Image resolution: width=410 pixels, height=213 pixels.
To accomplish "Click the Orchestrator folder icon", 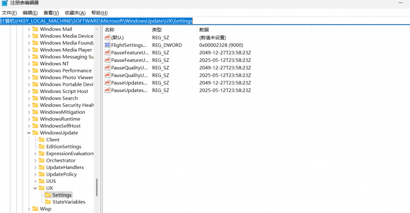I will click(x=42, y=160).
